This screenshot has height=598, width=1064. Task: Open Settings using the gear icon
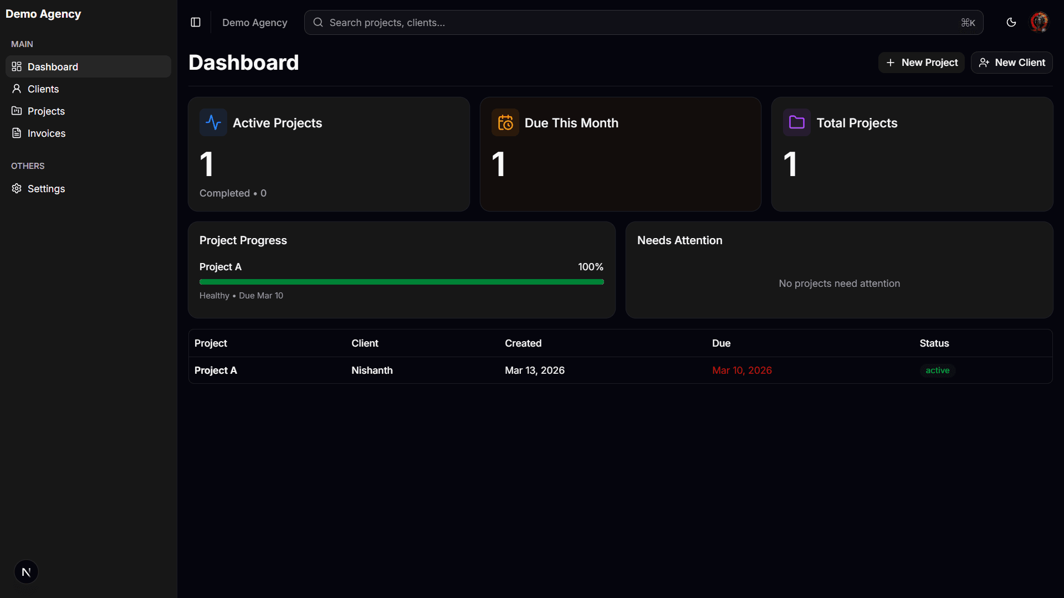pyautogui.click(x=16, y=188)
